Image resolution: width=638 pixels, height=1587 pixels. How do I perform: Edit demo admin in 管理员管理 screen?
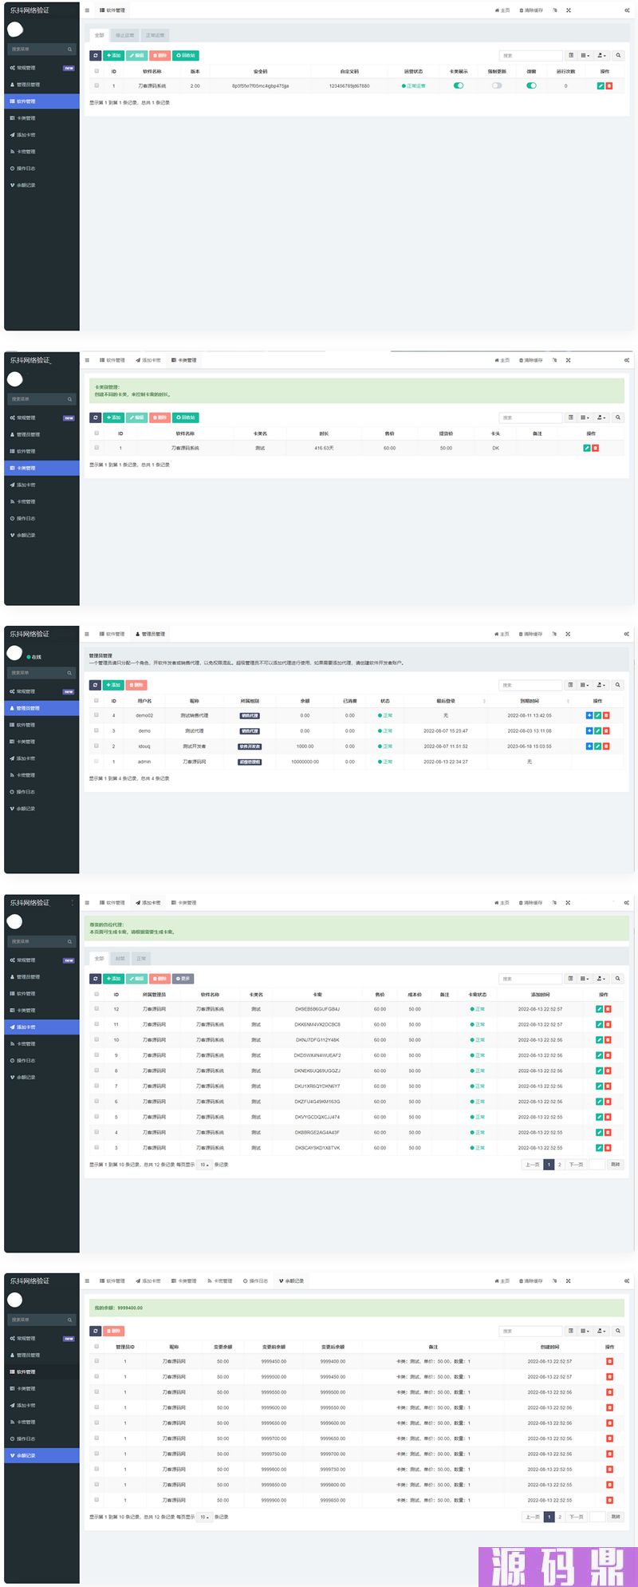pos(598,730)
